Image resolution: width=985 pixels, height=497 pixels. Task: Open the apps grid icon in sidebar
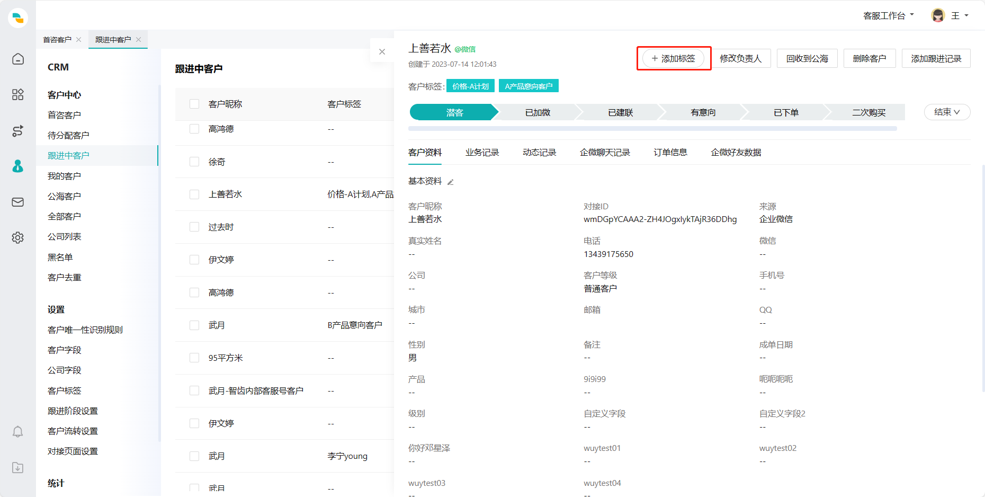click(x=18, y=94)
